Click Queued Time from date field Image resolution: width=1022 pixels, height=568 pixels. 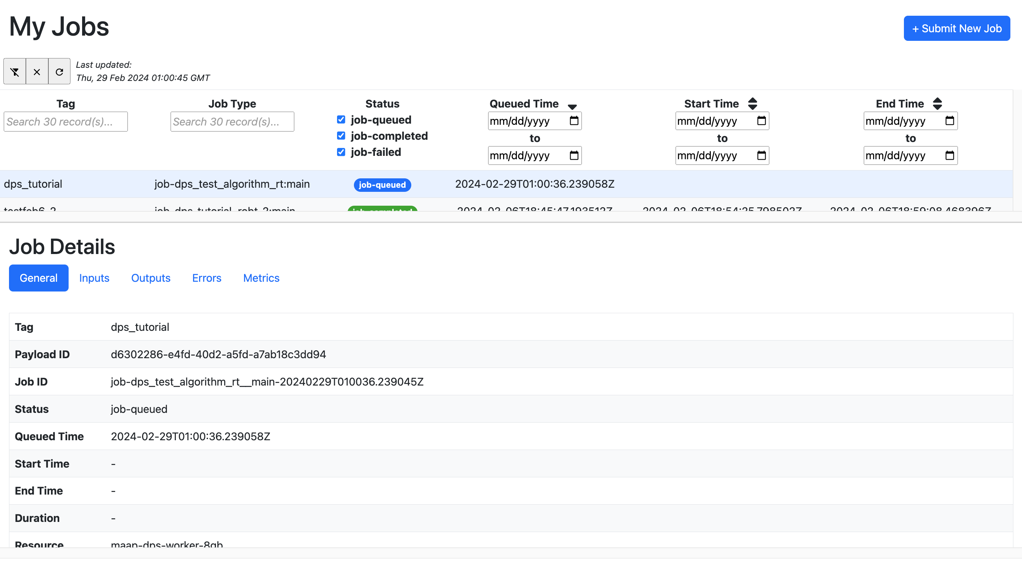pos(534,121)
